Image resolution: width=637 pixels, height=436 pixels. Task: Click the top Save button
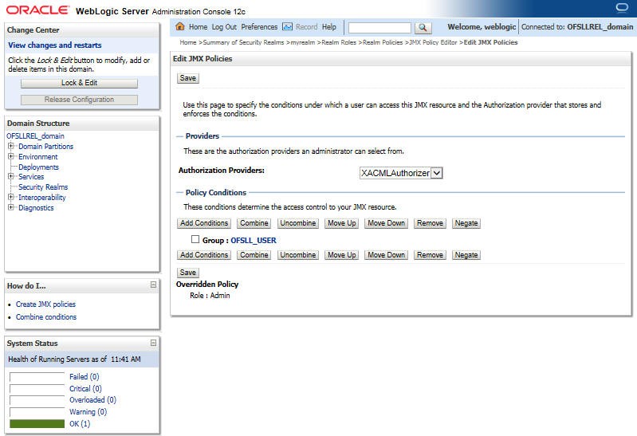click(187, 78)
